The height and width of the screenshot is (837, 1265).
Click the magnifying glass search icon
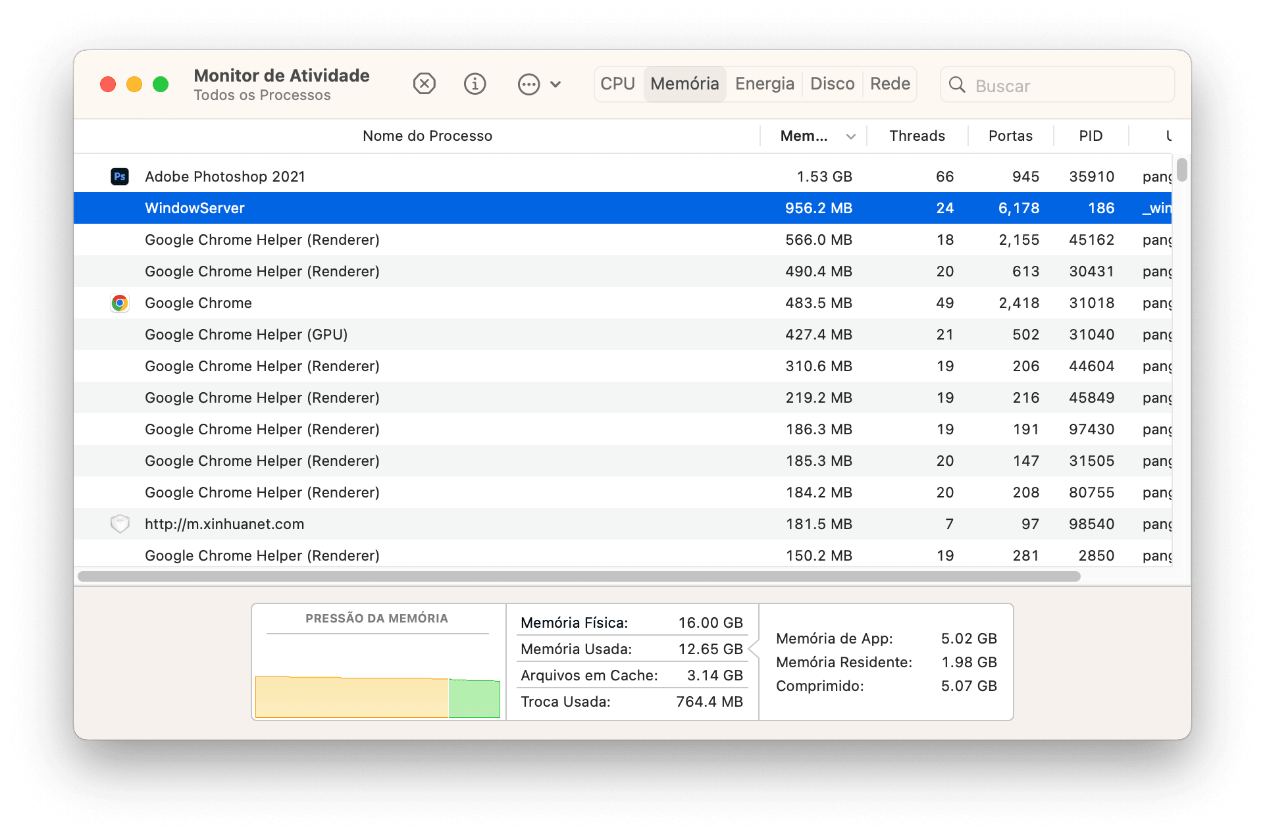tap(958, 85)
